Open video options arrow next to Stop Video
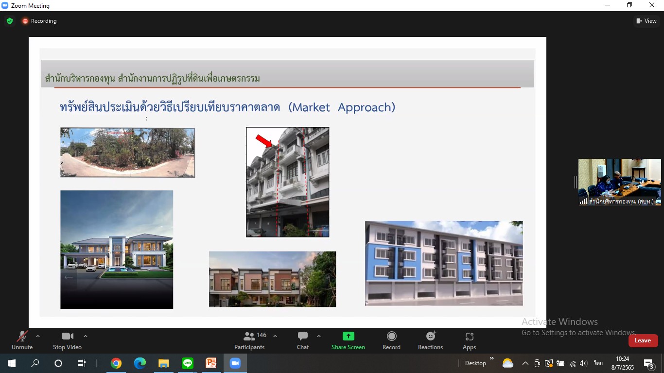The image size is (664, 373). click(x=86, y=336)
